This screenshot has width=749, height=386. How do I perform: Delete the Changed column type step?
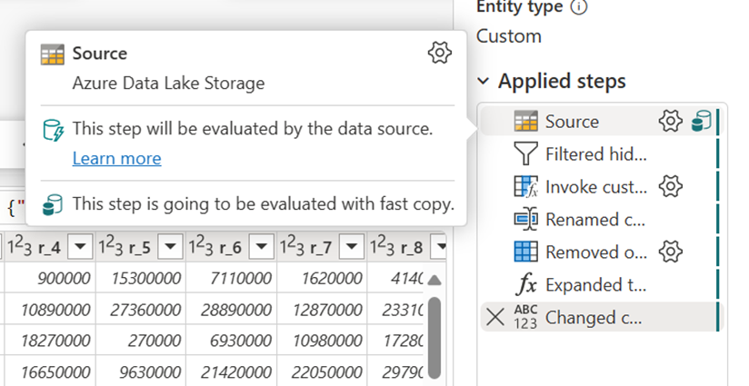click(495, 317)
